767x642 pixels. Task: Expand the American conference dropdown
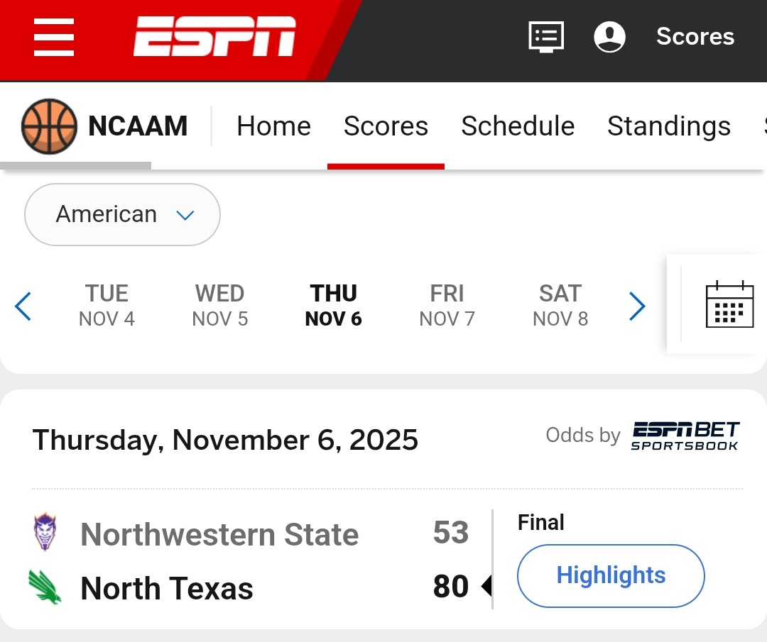click(122, 214)
